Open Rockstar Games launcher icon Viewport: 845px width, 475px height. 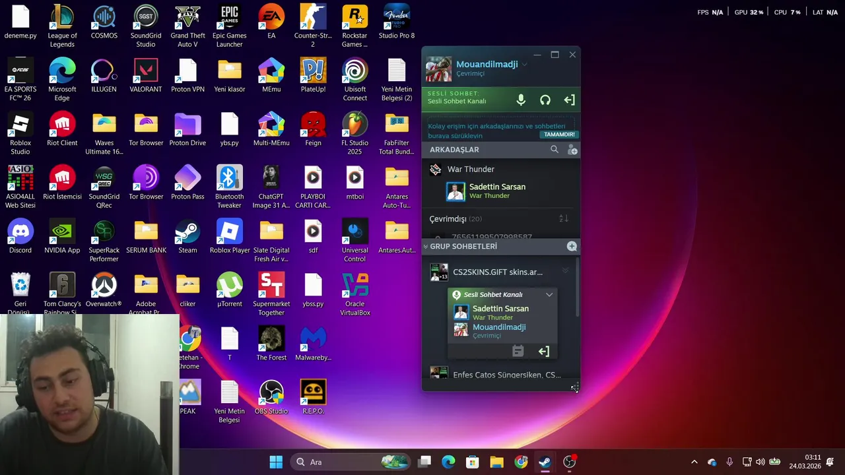pyautogui.click(x=355, y=26)
